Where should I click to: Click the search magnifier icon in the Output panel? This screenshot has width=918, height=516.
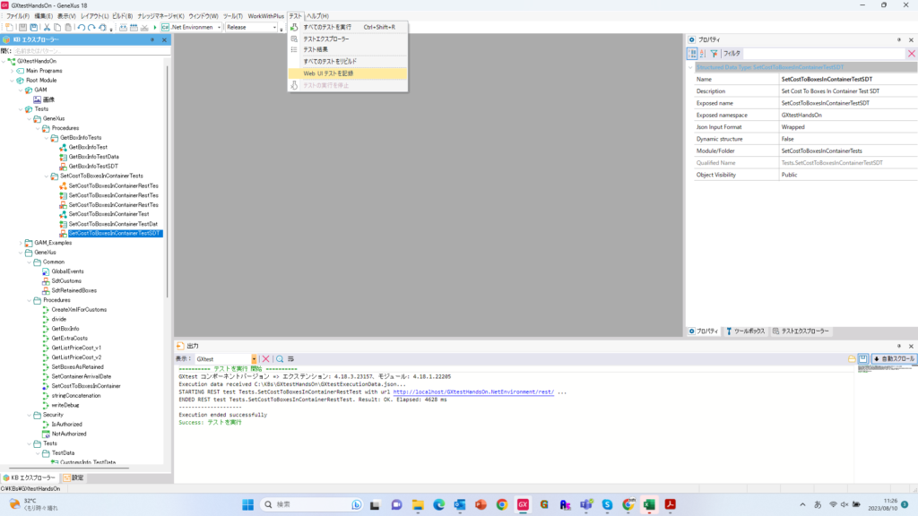[x=280, y=358]
